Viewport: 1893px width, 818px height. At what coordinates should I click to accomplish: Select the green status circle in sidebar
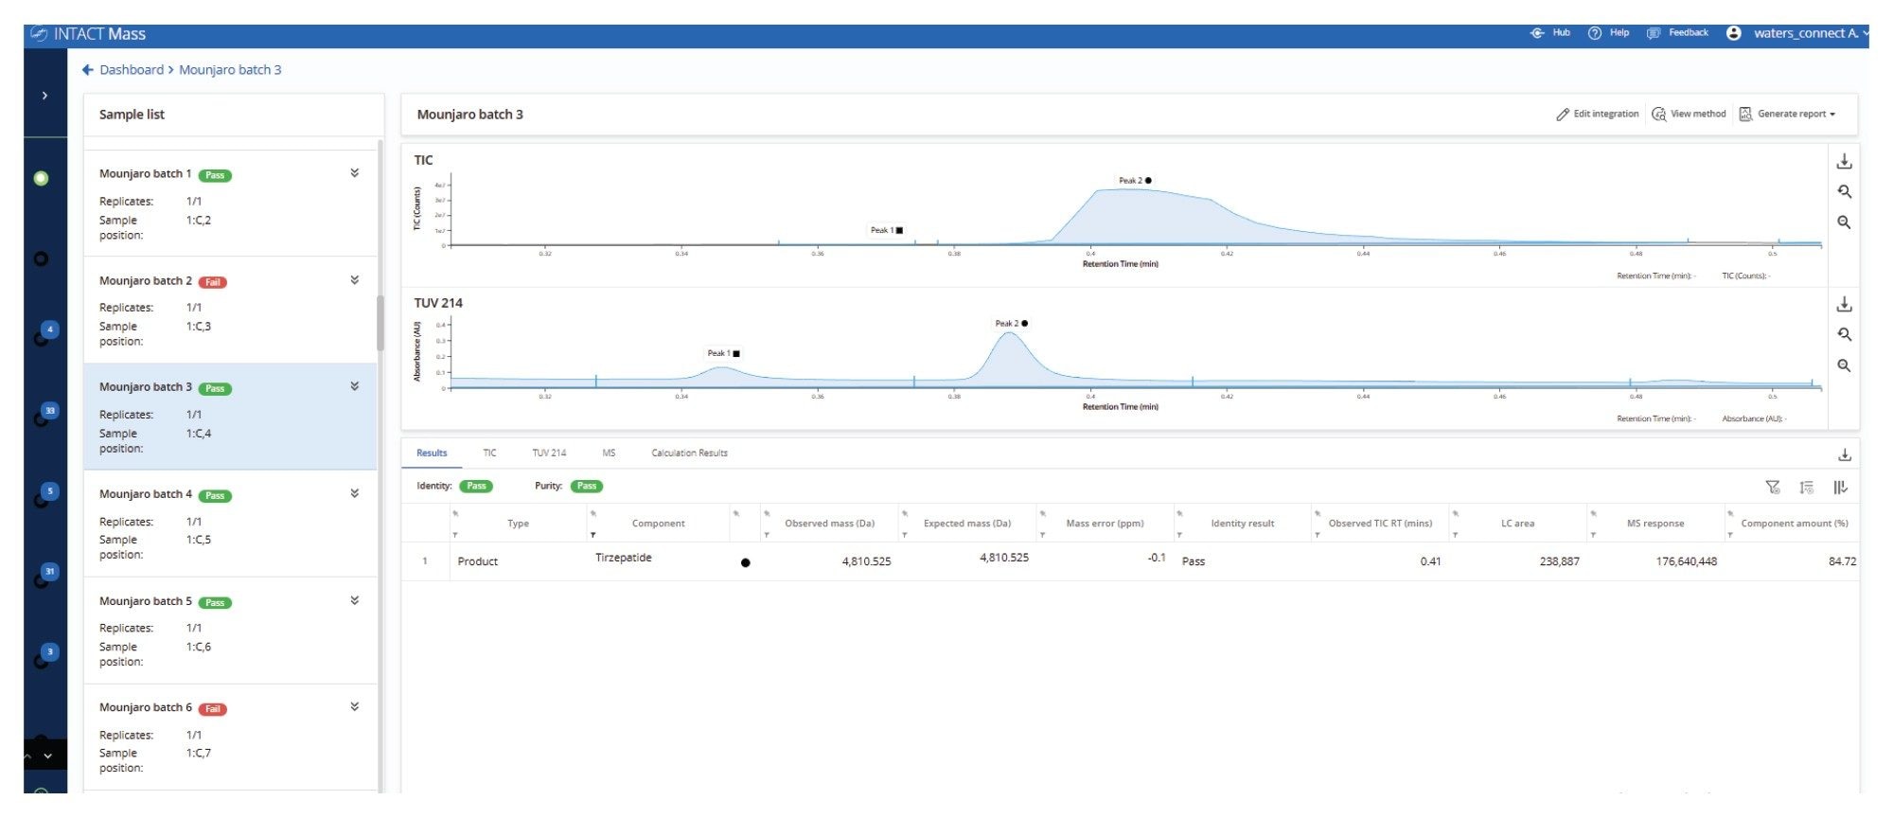41,178
